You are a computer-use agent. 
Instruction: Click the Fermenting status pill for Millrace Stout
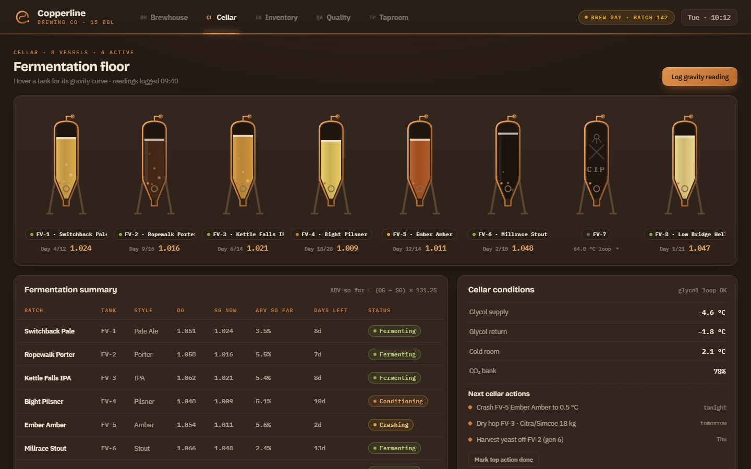(394, 448)
